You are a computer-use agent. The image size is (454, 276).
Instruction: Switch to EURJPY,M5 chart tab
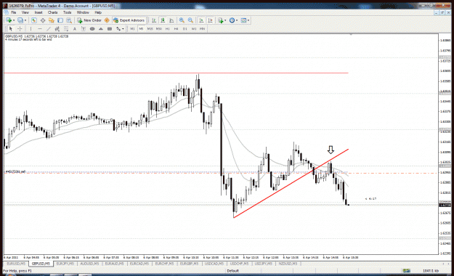pyautogui.click(x=65, y=264)
